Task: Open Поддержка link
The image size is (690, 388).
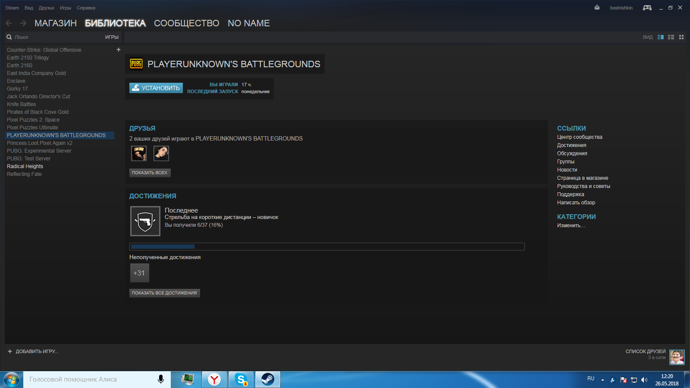Action: (x=571, y=194)
